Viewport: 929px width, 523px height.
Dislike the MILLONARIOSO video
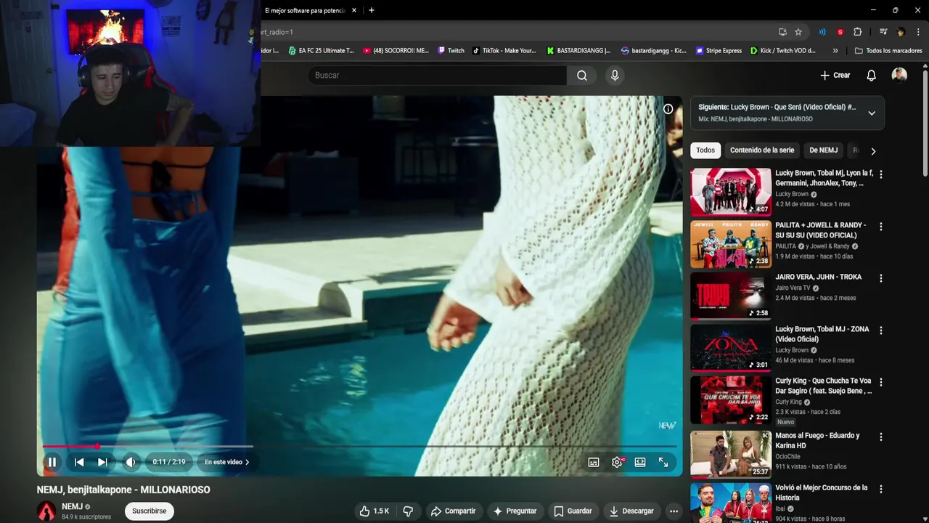coord(408,511)
